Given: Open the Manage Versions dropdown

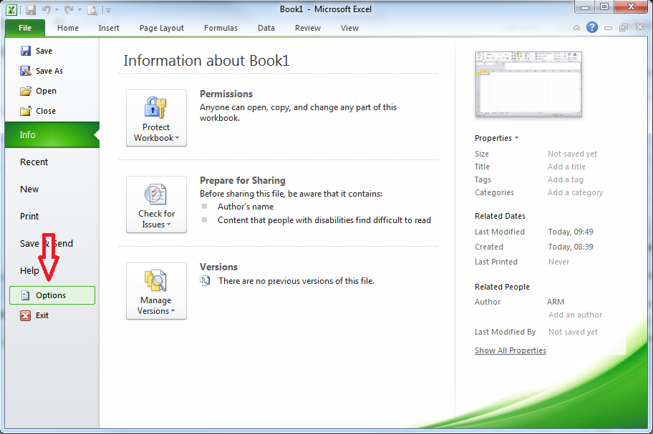Looking at the screenshot, I should tap(156, 291).
